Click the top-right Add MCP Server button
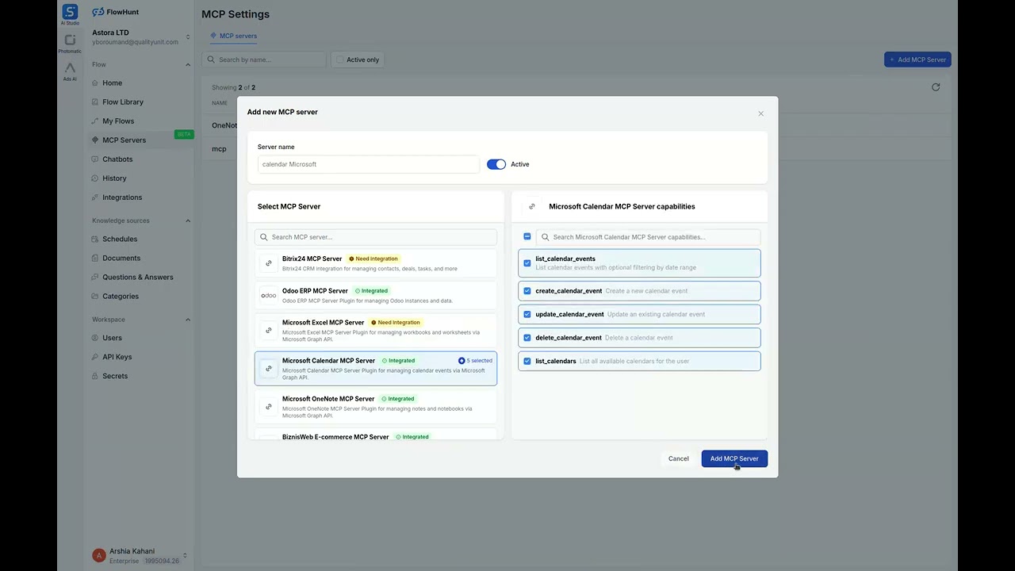The image size is (1015, 571). pyautogui.click(x=917, y=59)
